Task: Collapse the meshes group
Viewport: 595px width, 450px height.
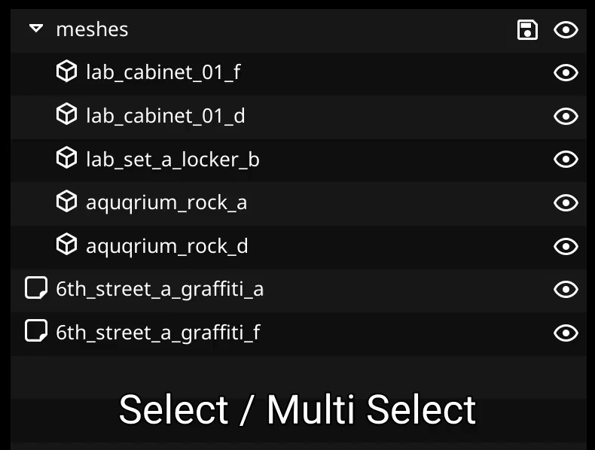Action: click(36, 29)
